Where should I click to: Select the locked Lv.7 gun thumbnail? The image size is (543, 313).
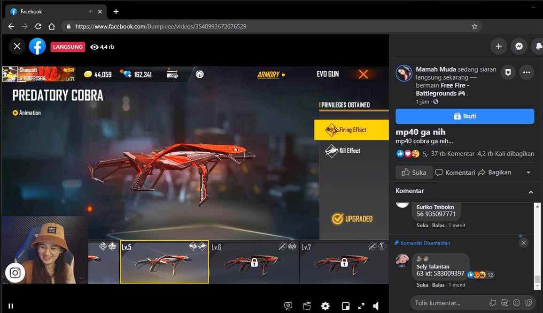pos(344,262)
